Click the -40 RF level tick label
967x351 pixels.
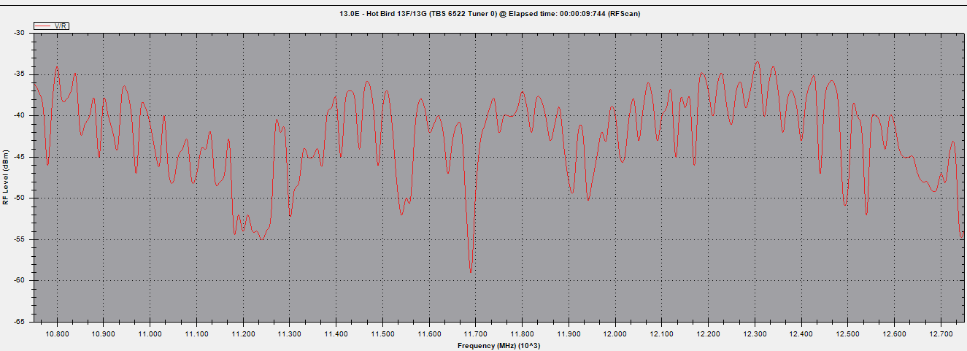(x=19, y=115)
